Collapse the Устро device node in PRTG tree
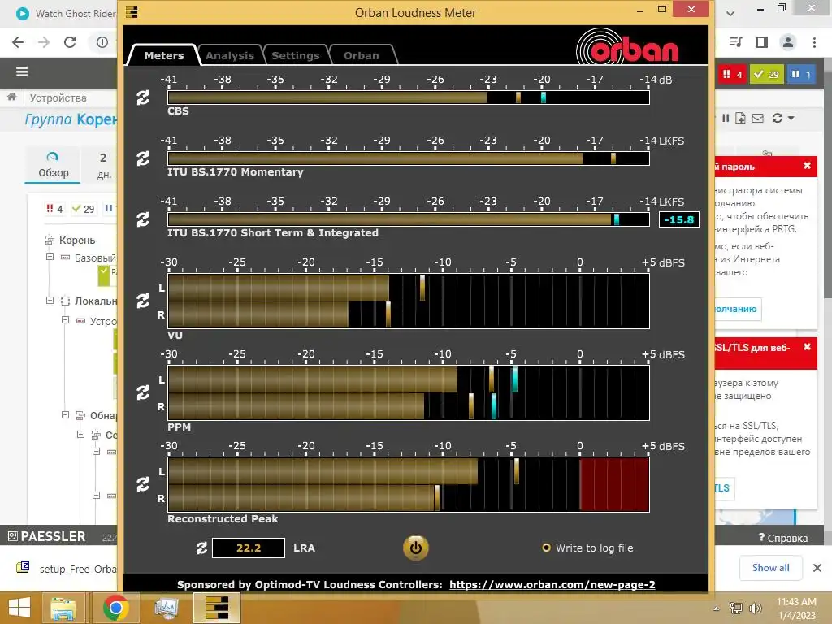This screenshot has width=832, height=624. (65, 320)
